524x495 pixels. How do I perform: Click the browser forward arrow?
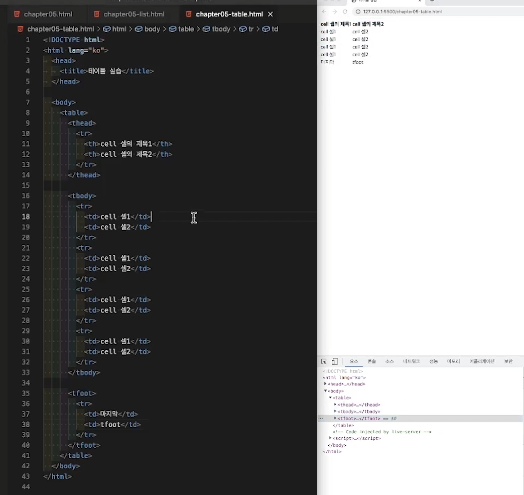(334, 12)
